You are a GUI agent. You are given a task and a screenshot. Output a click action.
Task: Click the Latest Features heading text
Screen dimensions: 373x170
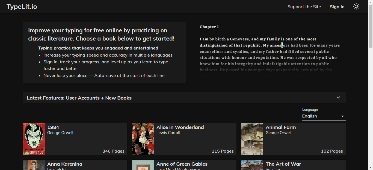pyautogui.click(x=79, y=98)
